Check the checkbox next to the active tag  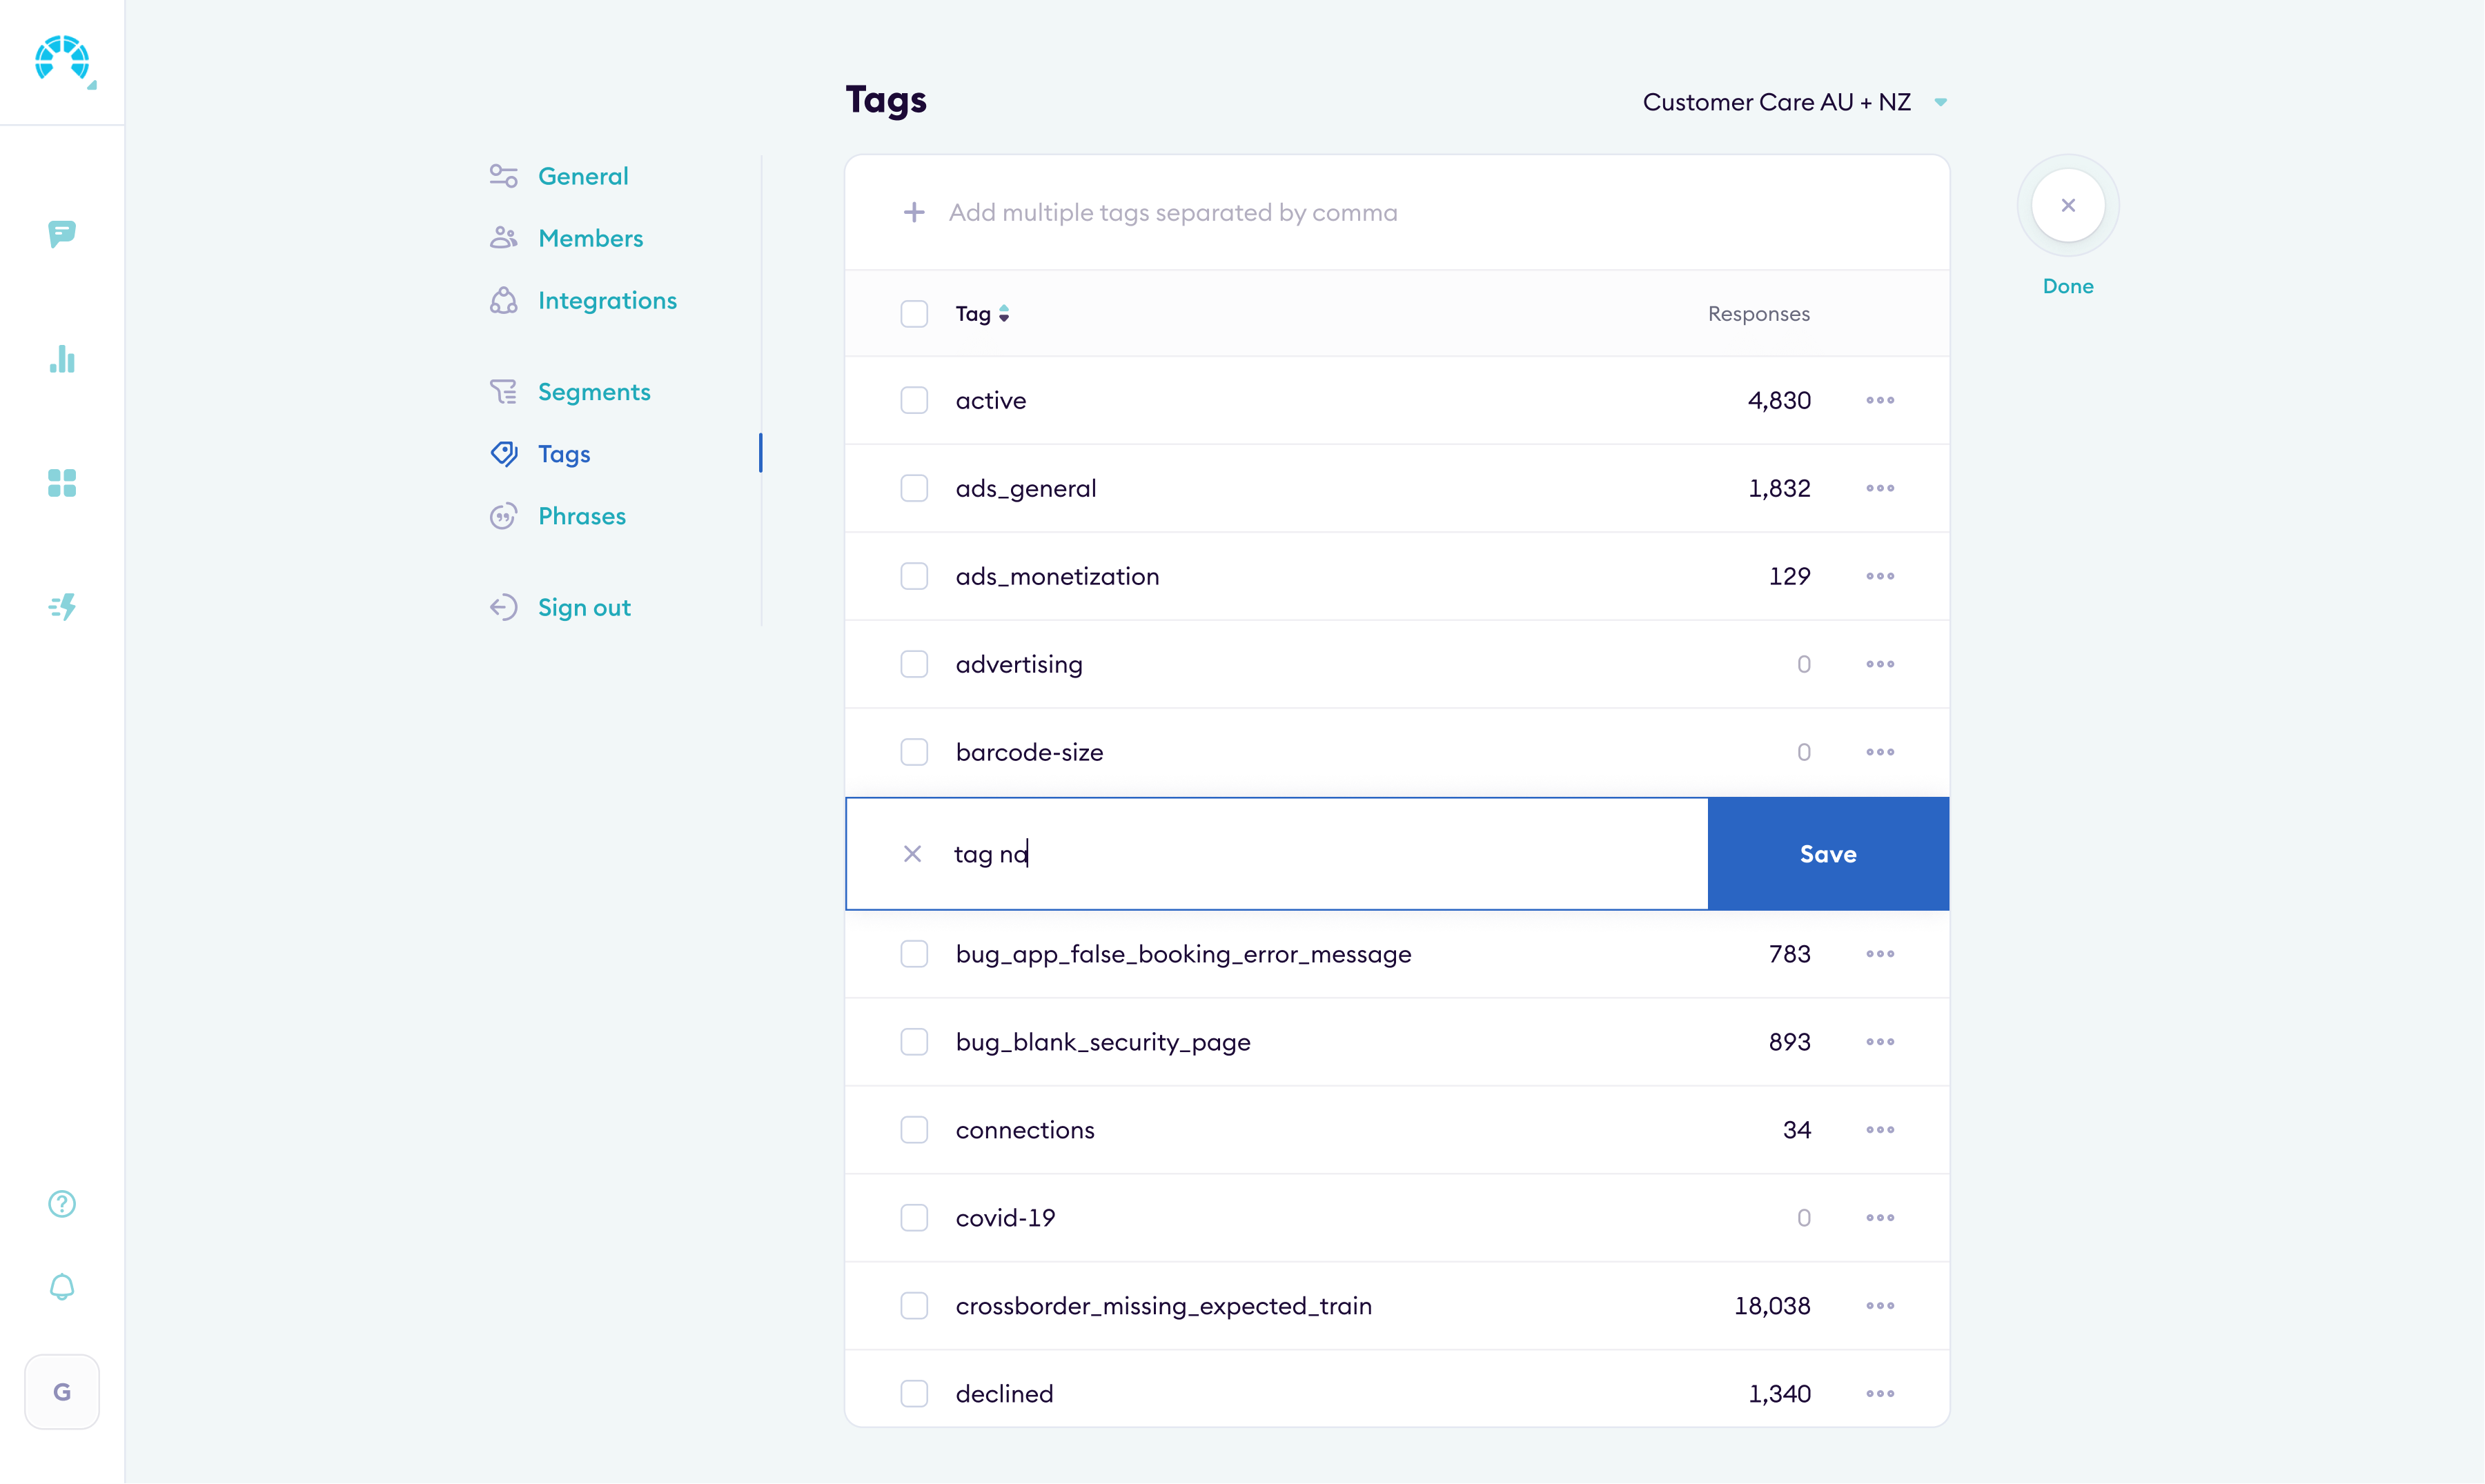tap(914, 399)
